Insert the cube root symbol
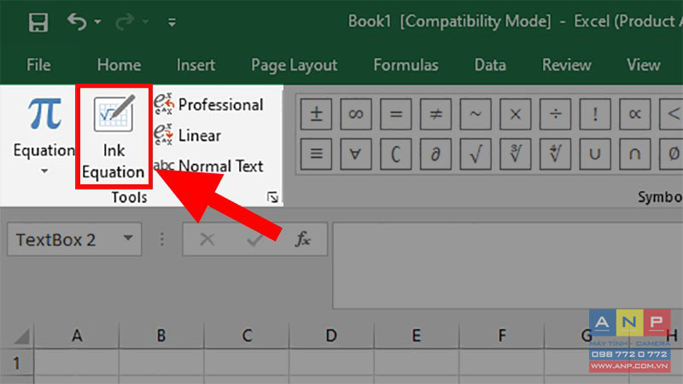The height and width of the screenshot is (384, 683). point(516,154)
